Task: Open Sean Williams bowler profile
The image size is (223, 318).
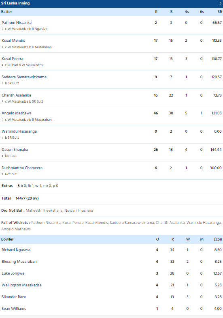Action: (14, 308)
